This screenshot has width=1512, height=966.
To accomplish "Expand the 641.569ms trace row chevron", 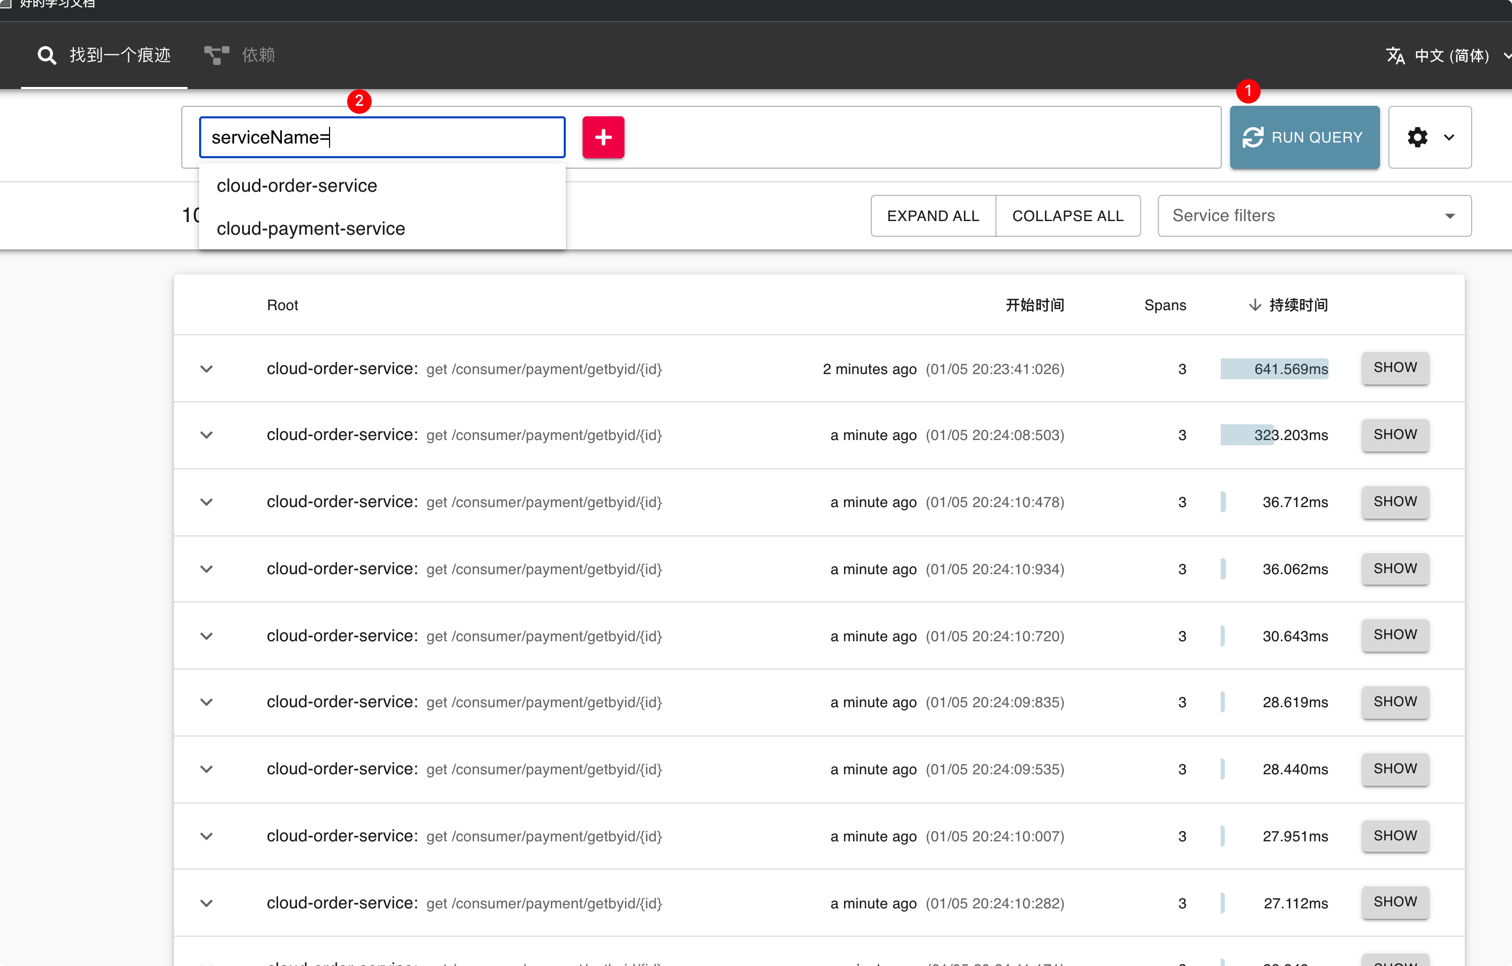I will tap(206, 368).
